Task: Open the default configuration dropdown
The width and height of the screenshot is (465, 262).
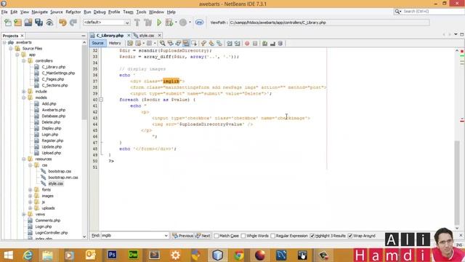Action: [x=127, y=23]
